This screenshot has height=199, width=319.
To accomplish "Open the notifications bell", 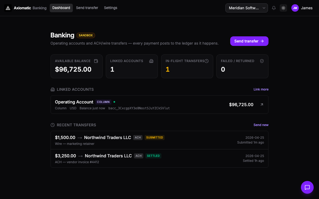I will click(274, 8).
